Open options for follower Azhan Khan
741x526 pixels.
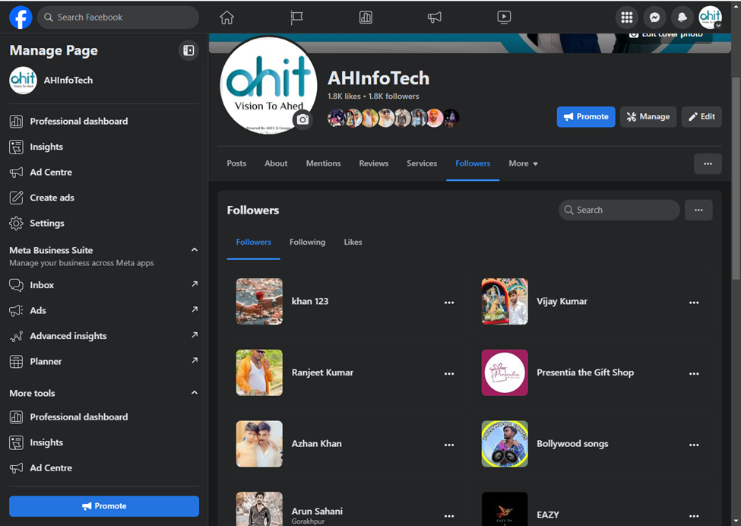tap(449, 445)
